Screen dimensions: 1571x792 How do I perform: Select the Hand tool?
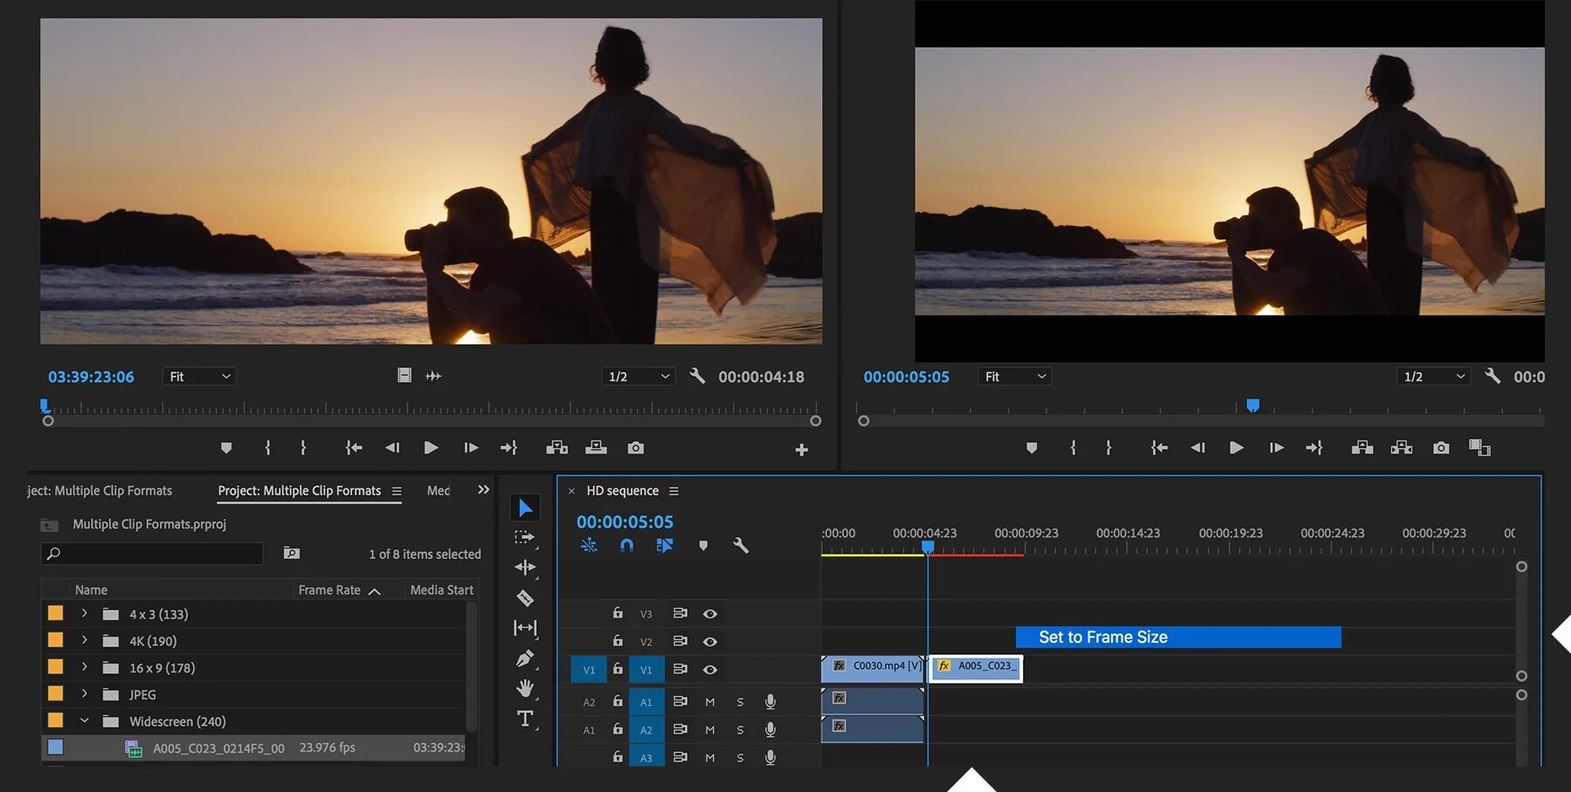click(525, 688)
